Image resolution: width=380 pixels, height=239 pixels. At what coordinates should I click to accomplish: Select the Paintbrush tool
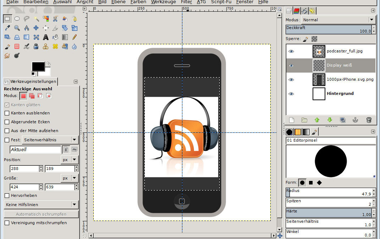[7, 46]
